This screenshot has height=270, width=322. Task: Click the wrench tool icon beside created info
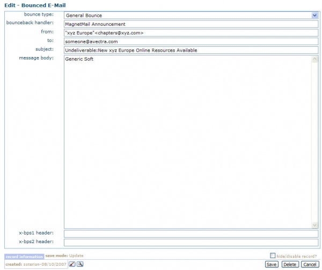click(x=80, y=264)
